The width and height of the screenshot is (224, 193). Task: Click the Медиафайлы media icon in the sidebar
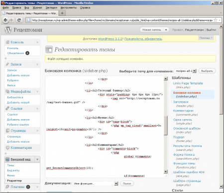(7, 91)
